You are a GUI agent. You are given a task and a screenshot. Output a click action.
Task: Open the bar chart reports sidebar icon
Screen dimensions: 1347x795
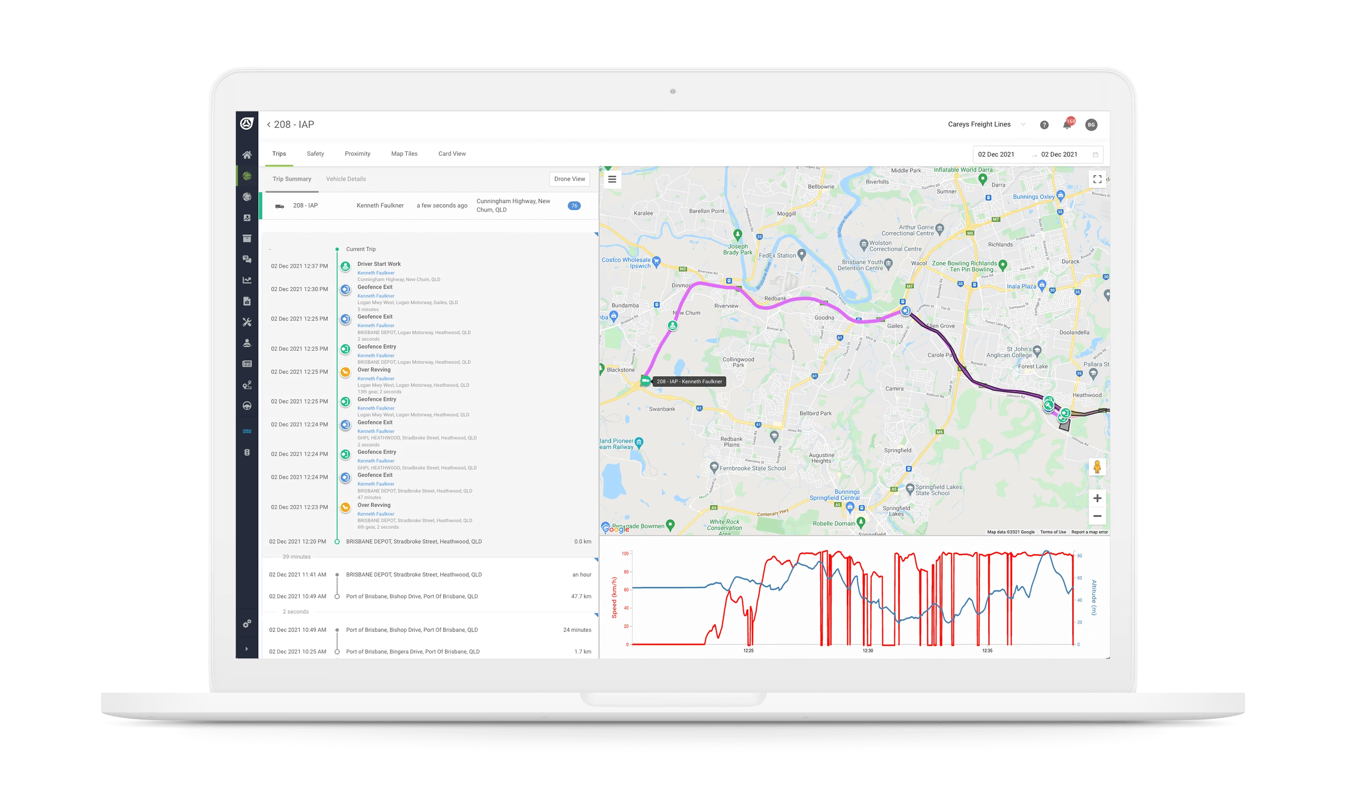pyautogui.click(x=247, y=301)
